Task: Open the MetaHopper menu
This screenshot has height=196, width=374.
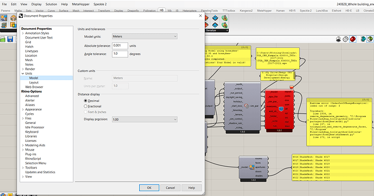Action: click(81, 4)
